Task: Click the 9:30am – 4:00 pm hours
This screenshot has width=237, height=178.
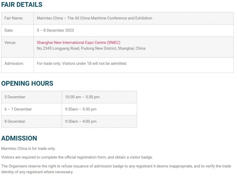Action: pyautogui.click(x=81, y=121)
